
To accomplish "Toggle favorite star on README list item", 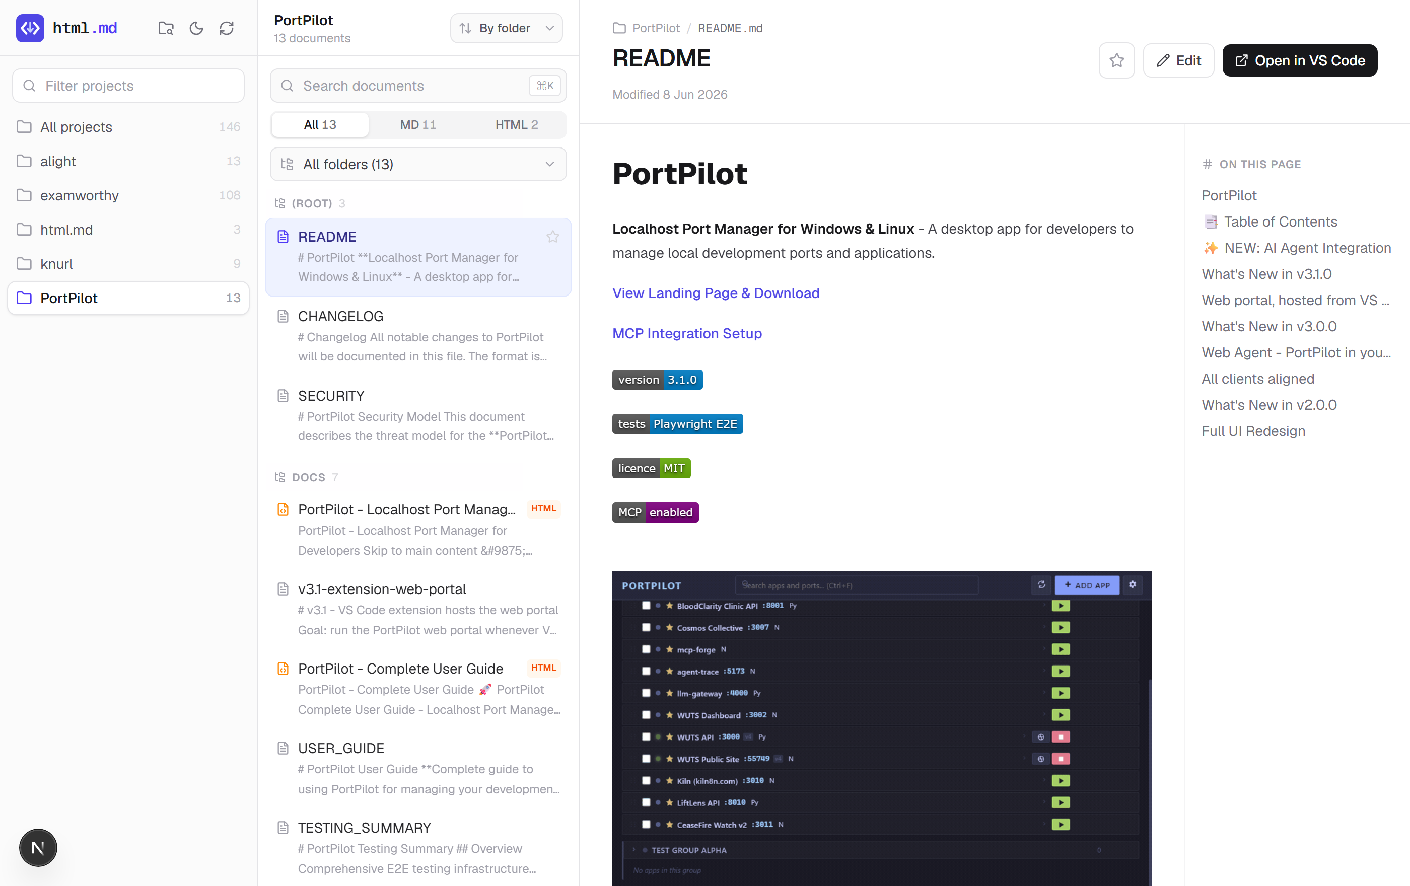I will click(552, 237).
